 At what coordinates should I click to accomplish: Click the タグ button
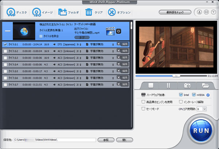tap(82, 38)
